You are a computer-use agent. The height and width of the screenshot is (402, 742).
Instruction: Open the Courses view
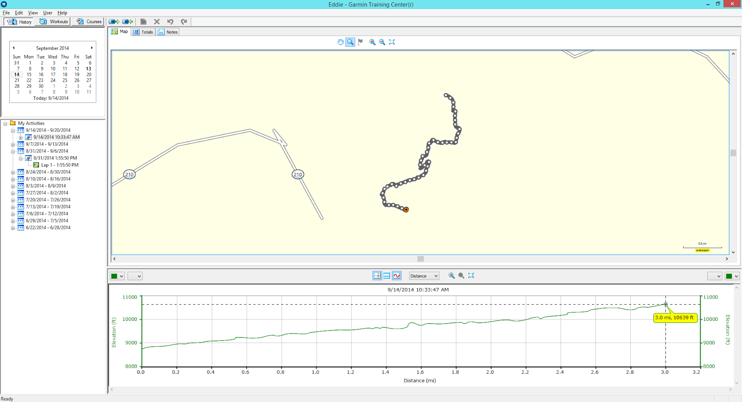click(89, 22)
